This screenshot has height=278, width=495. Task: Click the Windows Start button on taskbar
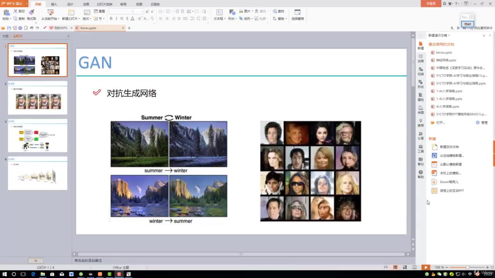tap(4, 274)
